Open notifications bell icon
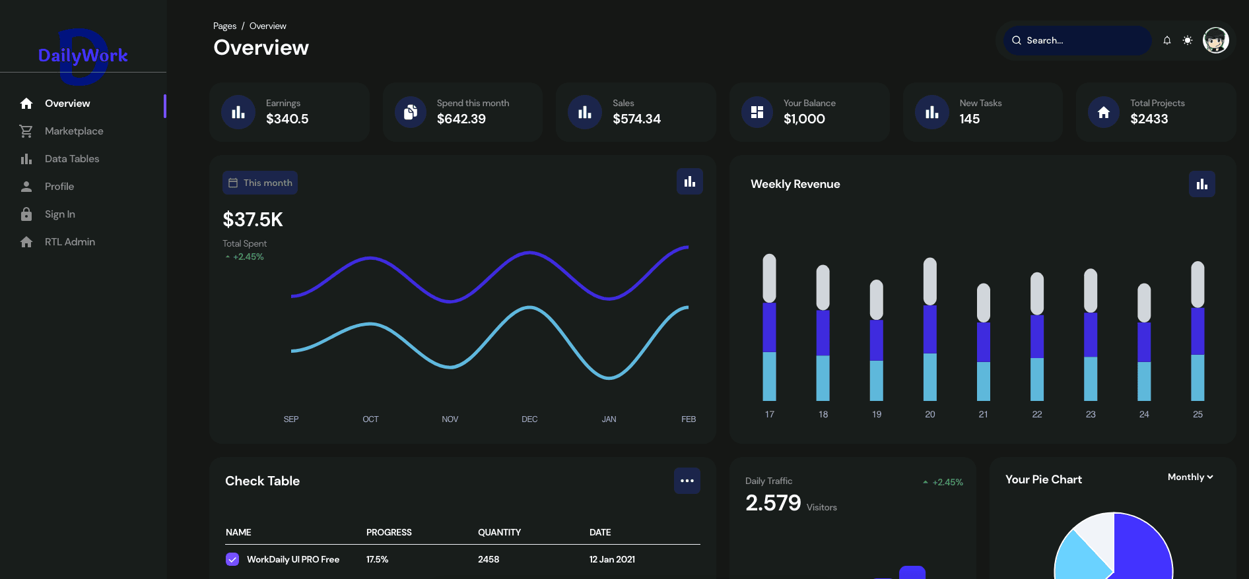 [1167, 40]
